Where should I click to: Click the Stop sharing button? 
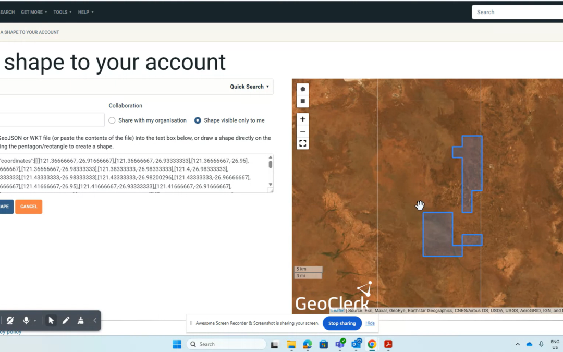click(x=341, y=323)
